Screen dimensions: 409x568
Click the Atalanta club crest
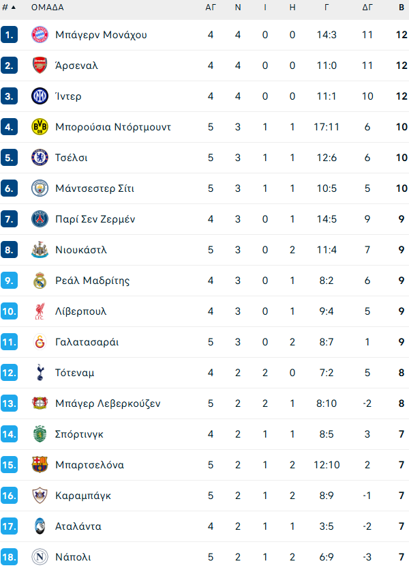click(40, 526)
